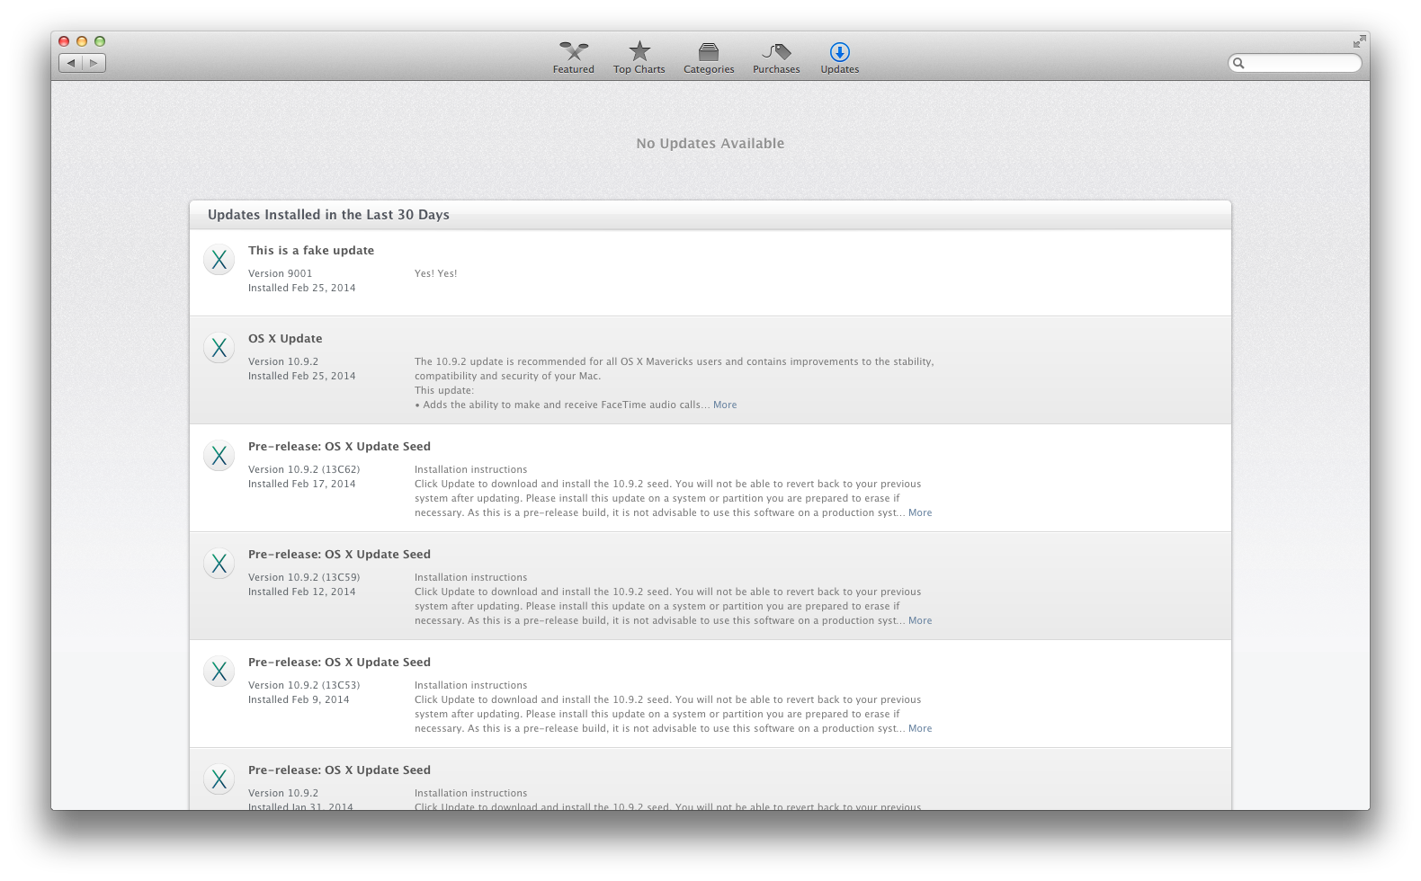Click the 'No Updates Available' message
This screenshot has height=881, width=1421.
710,143
